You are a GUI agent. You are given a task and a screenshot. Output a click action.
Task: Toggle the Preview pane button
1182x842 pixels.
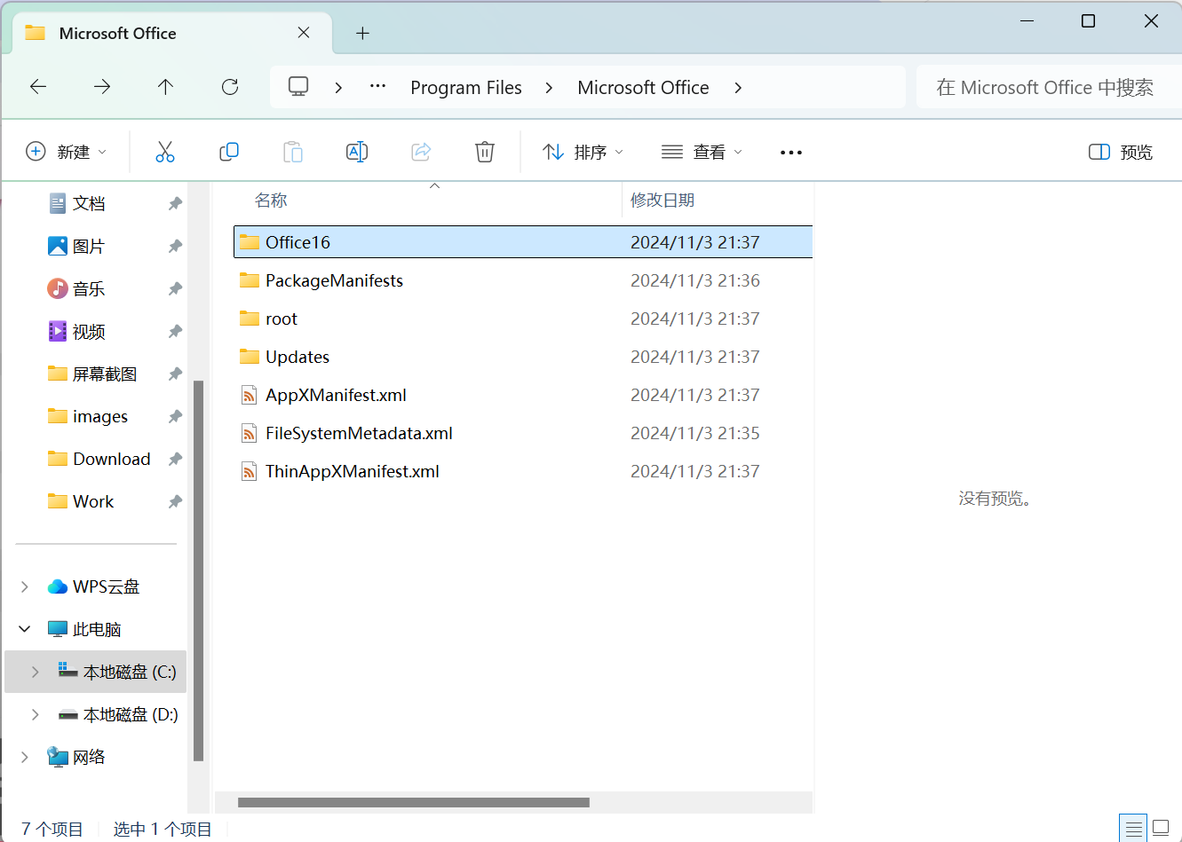tap(1121, 152)
